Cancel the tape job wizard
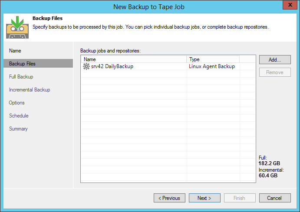The height and width of the screenshot is (212, 300). coord(275,198)
